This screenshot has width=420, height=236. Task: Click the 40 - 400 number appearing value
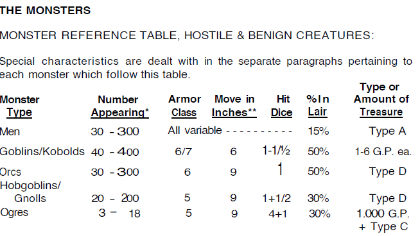pos(115,152)
